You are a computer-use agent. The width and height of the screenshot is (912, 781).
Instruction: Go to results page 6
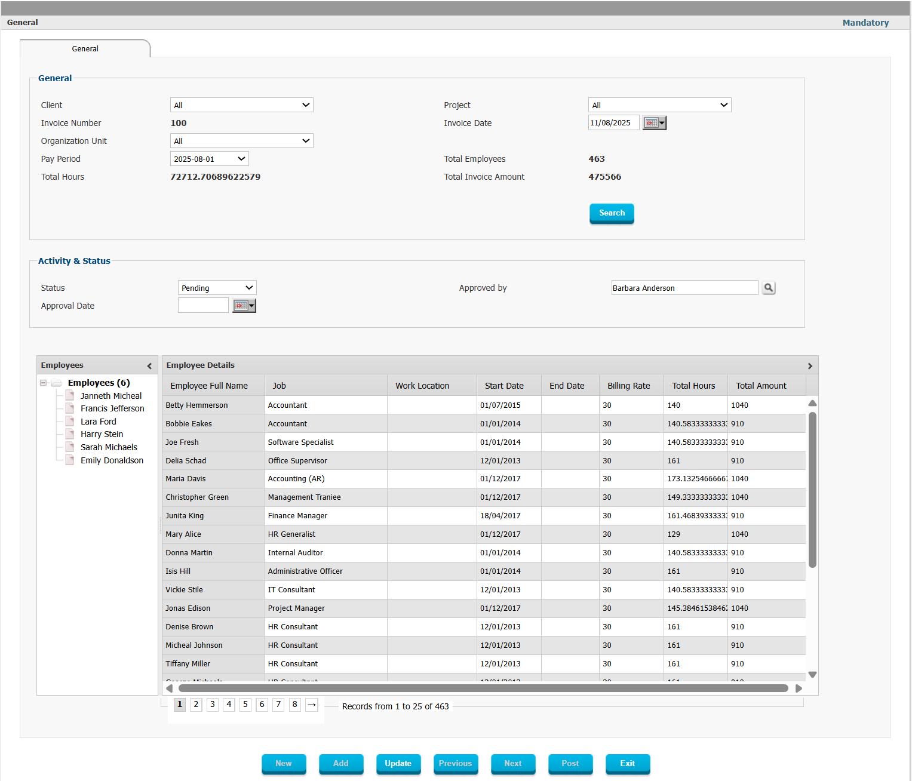click(x=262, y=705)
